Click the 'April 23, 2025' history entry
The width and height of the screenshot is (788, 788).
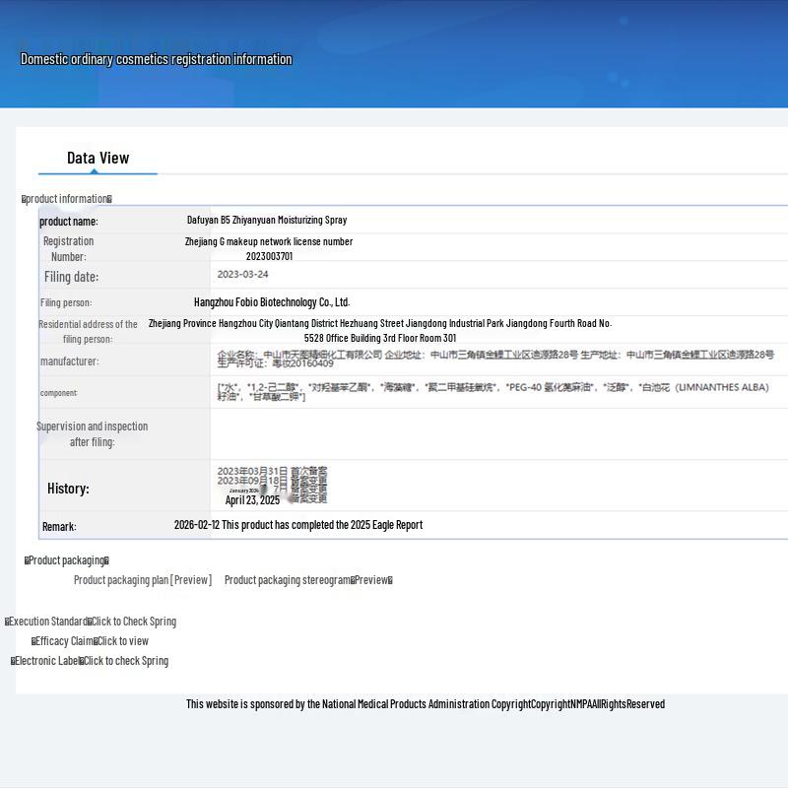pyautogui.click(x=252, y=500)
